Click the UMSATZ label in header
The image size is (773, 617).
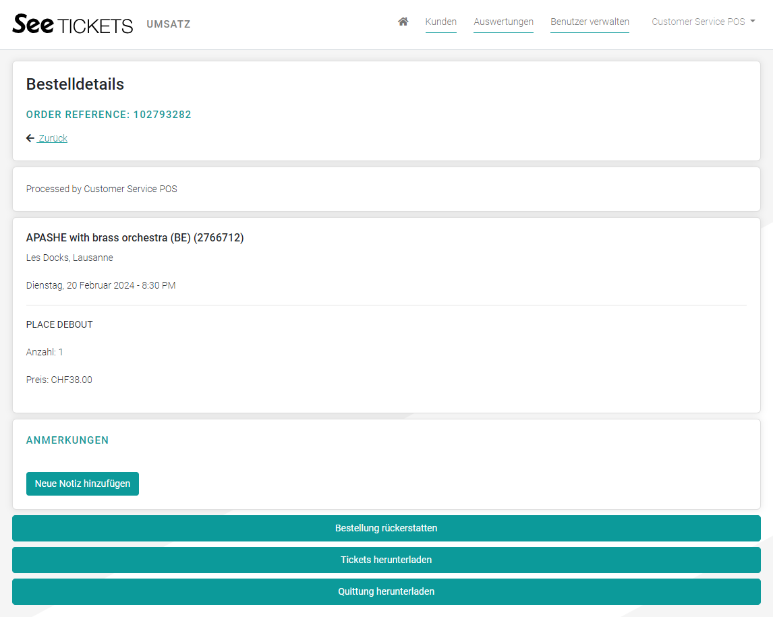point(169,24)
